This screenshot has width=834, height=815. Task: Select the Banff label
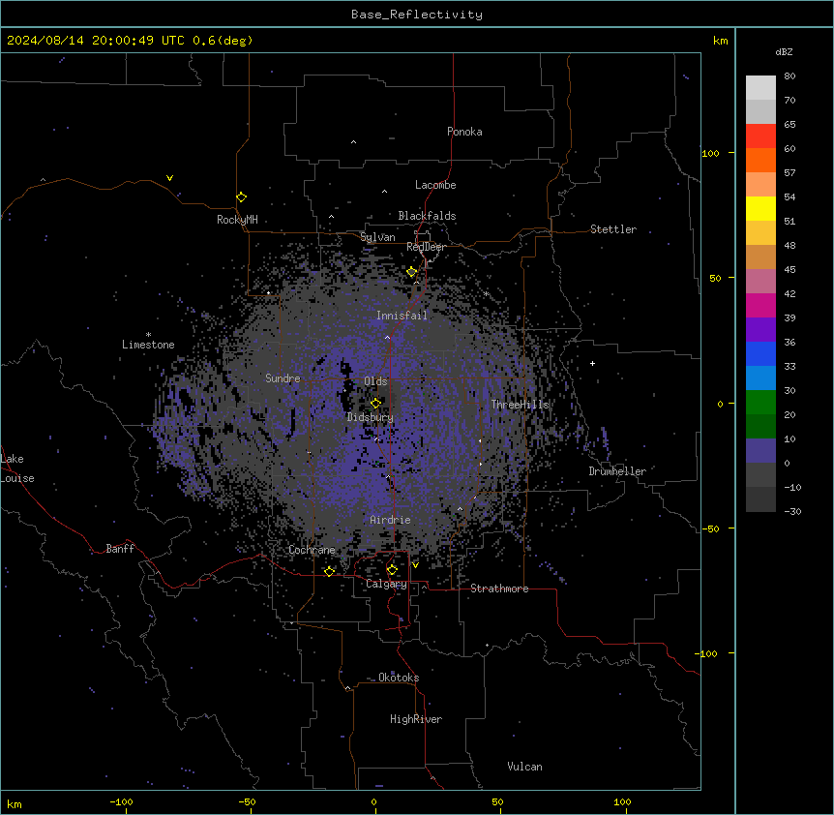coord(120,549)
